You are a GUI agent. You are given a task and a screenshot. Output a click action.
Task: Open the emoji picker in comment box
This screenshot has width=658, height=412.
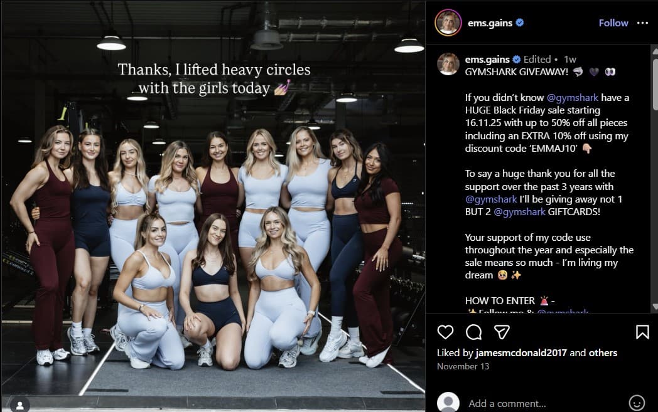click(637, 403)
